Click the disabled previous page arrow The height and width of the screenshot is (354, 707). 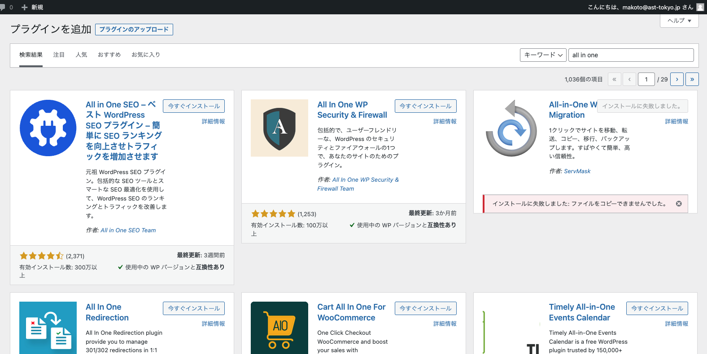click(630, 79)
